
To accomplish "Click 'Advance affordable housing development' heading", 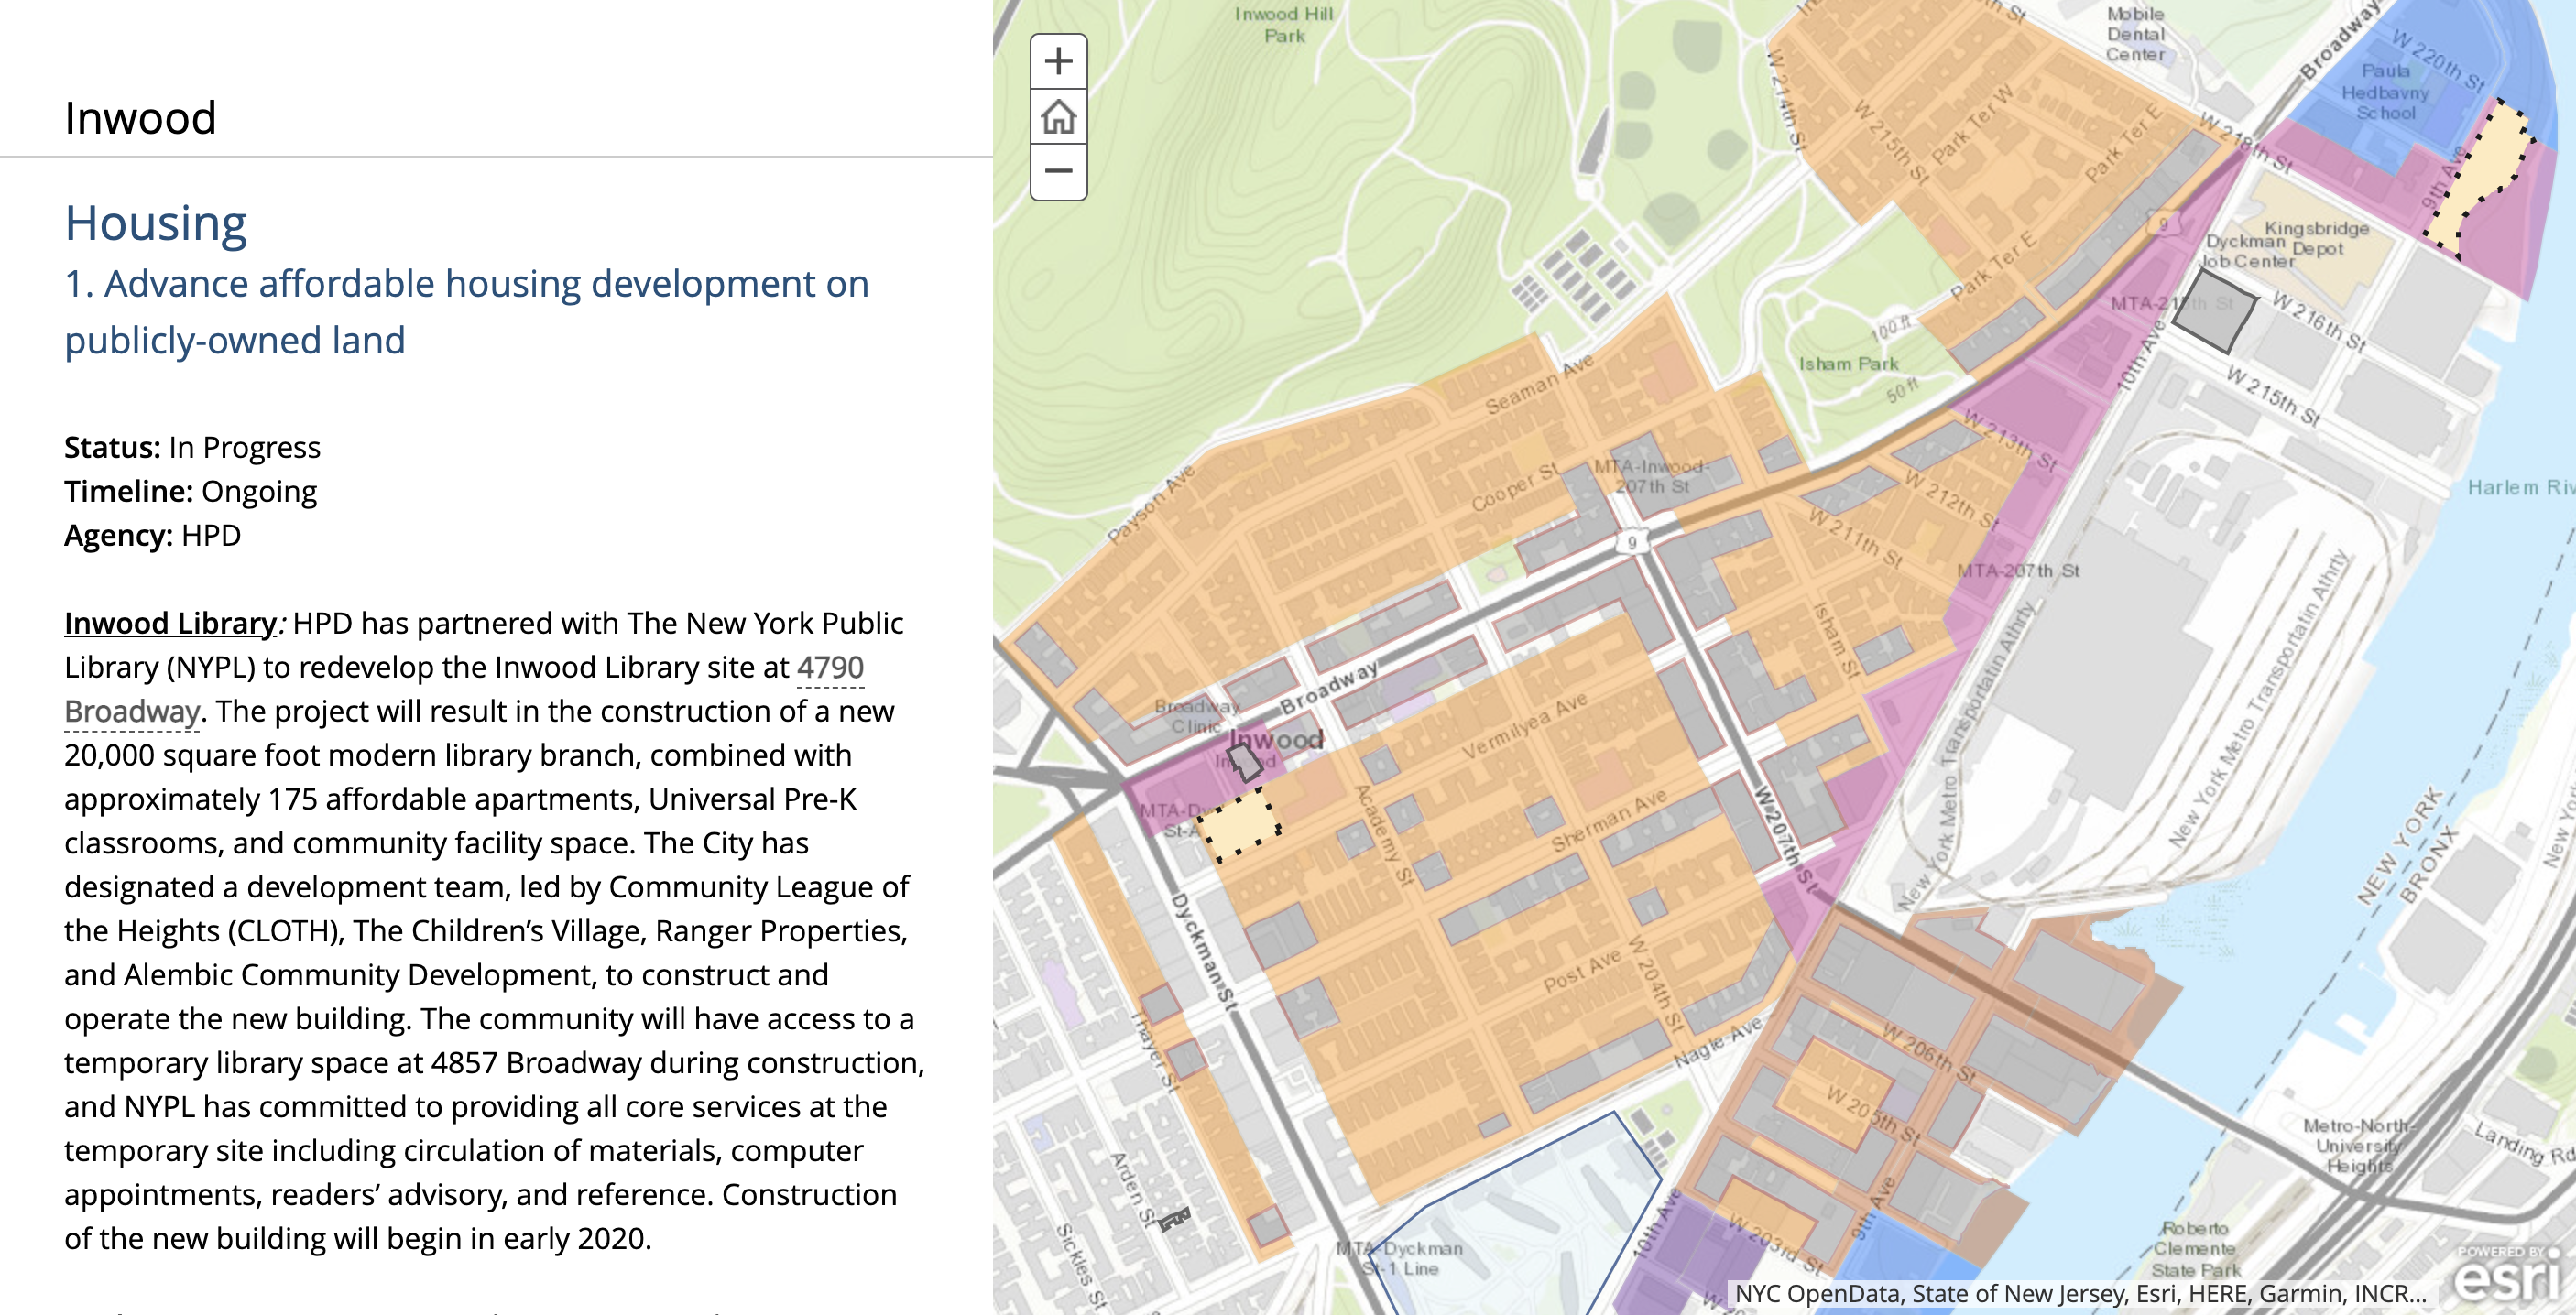I will [x=467, y=312].
